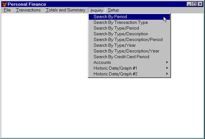Minimize the Personal Finance window

pos(189,4)
